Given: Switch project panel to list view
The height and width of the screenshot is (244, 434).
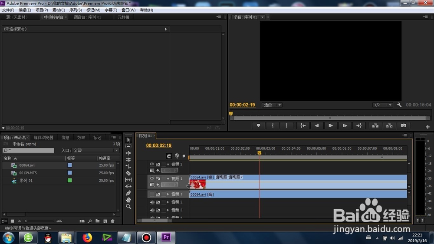Looking at the screenshot, I should coord(5,221).
